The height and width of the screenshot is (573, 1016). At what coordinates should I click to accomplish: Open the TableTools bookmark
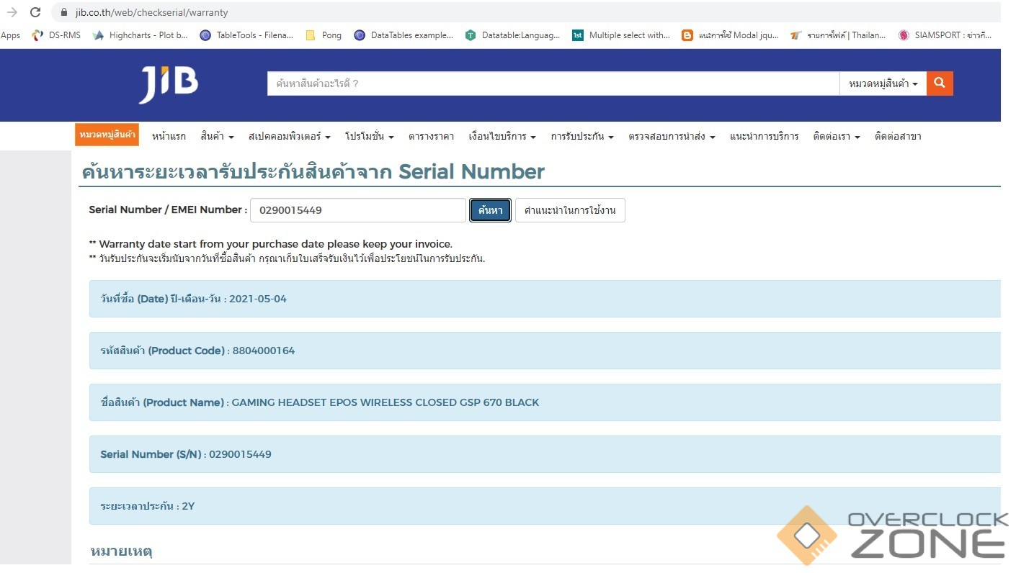click(246, 35)
